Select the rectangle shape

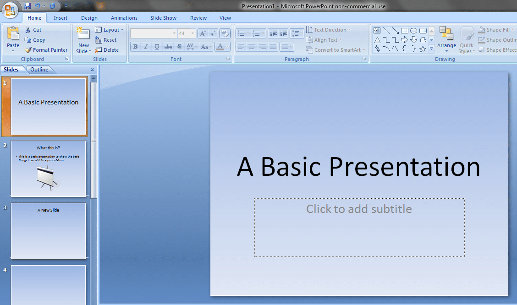[405, 31]
